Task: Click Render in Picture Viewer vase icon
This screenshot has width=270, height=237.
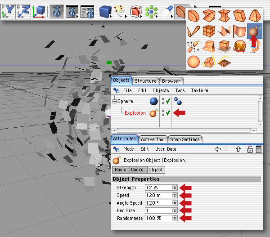Action: point(72,12)
